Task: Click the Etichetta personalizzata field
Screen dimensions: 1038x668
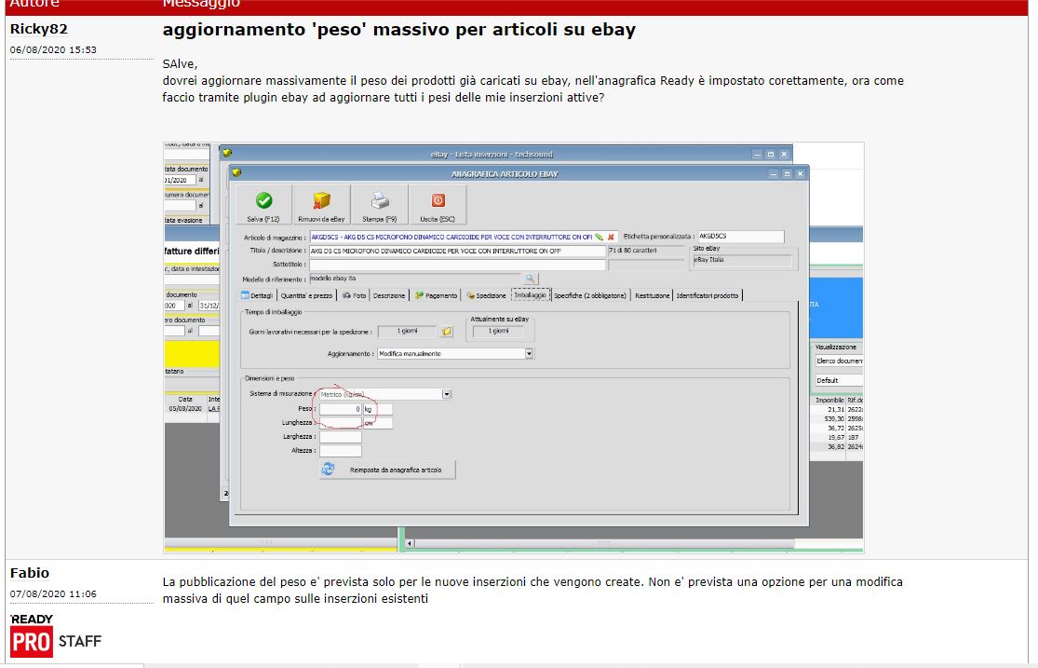Action: [741, 236]
